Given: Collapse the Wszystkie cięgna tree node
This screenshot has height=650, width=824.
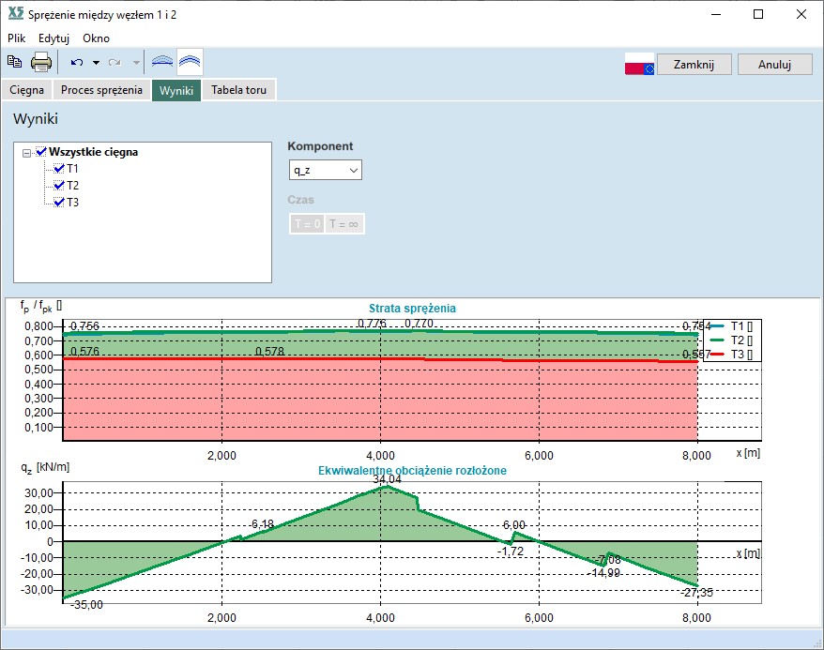Looking at the screenshot, I should coord(26,152).
